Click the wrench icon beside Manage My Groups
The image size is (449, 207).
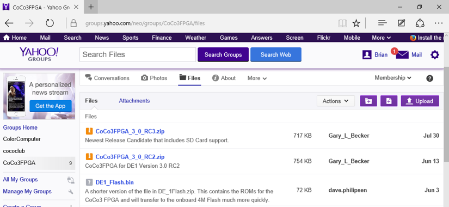[x=71, y=192]
